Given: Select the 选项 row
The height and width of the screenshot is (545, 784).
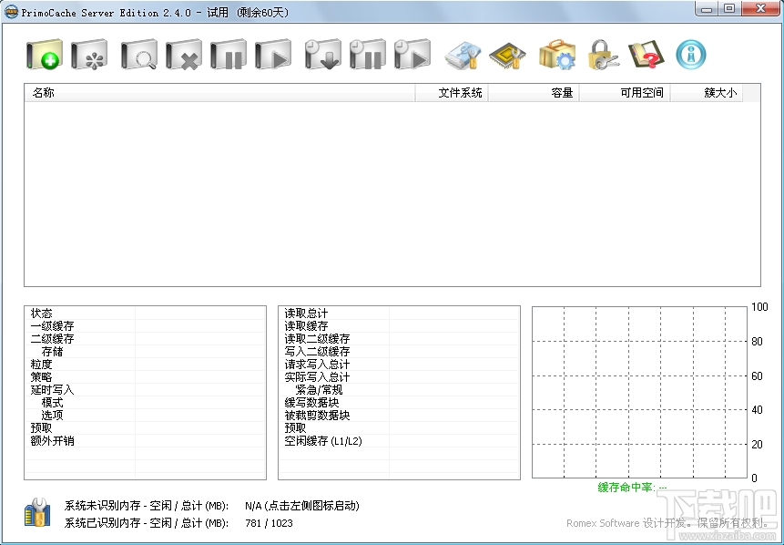Looking at the screenshot, I should pyautogui.click(x=145, y=416).
